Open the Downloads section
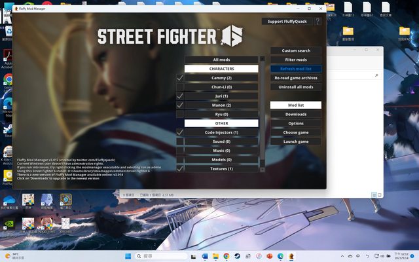The height and width of the screenshot is (262, 419). click(295, 114)
